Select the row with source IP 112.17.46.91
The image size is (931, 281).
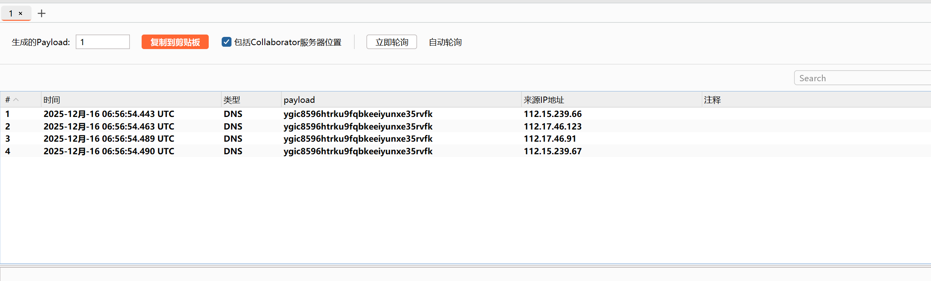tap(550, 139)
